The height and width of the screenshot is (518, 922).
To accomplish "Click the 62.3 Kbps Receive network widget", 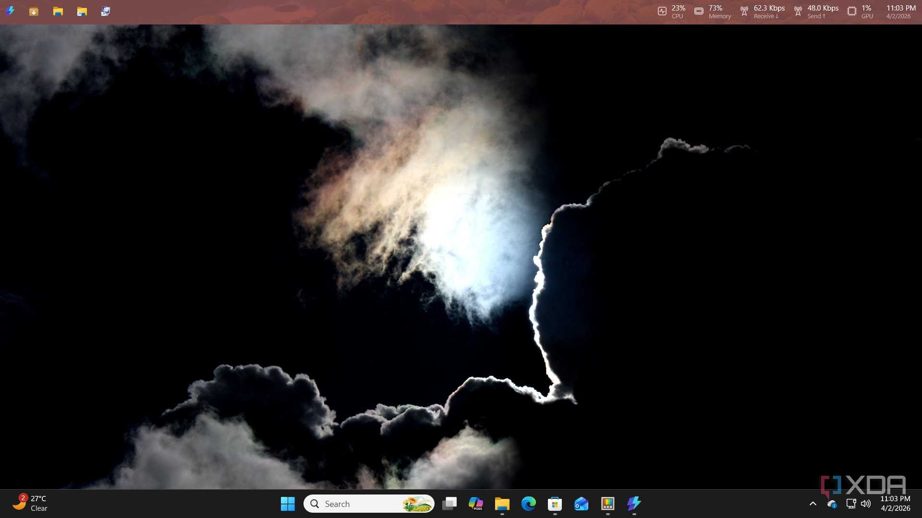I will click(x=762, y=12).
